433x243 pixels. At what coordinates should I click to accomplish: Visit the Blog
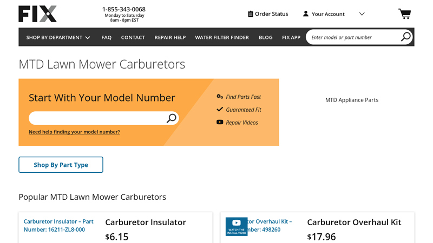point(266,37)
